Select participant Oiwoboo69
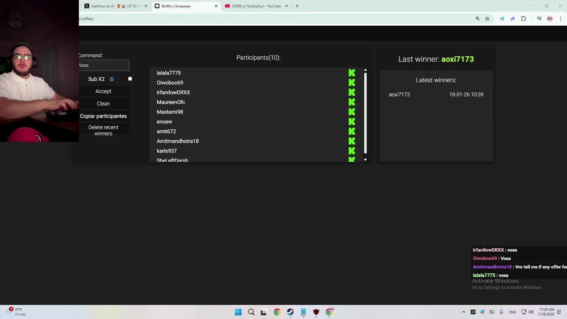 pos(170,82)
